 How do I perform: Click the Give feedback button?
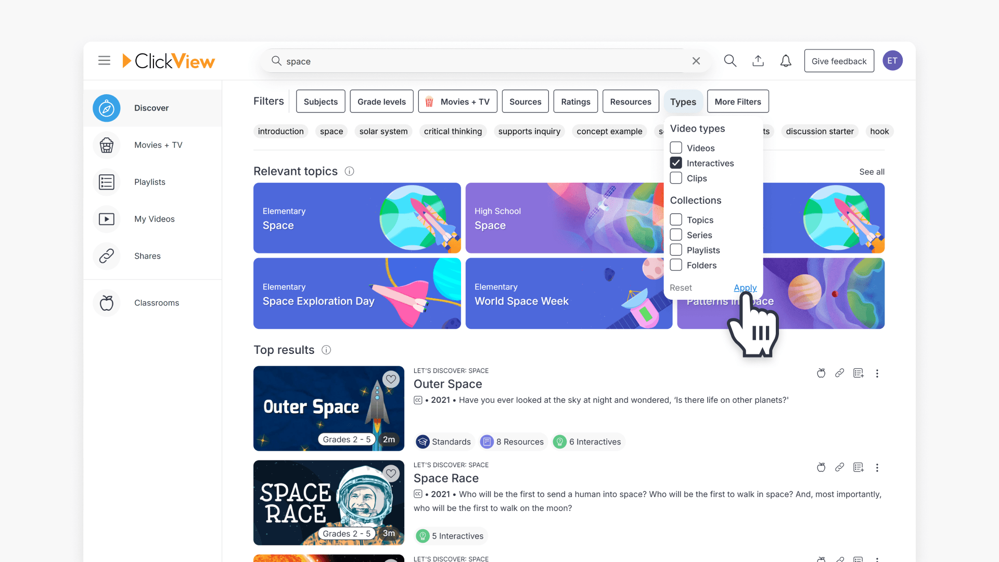(x=839, y=60)
